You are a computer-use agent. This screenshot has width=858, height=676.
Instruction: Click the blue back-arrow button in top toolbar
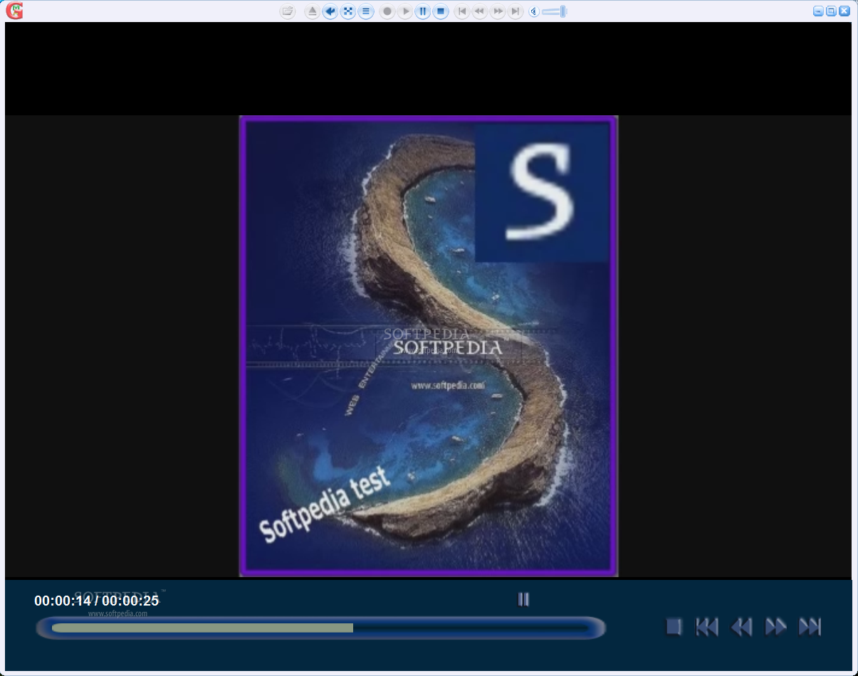330,11
